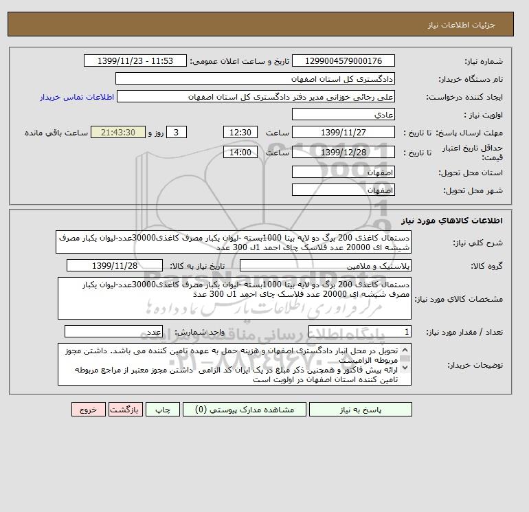Click delivery city field اصفهان

(344, 190)
